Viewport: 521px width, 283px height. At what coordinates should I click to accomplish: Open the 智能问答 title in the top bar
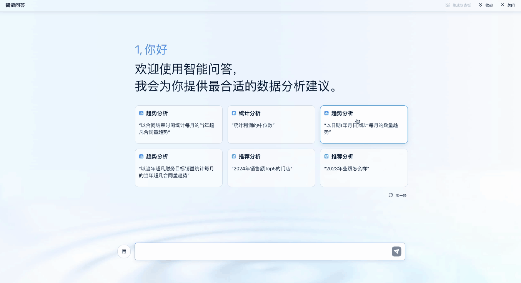coord(14,5)
